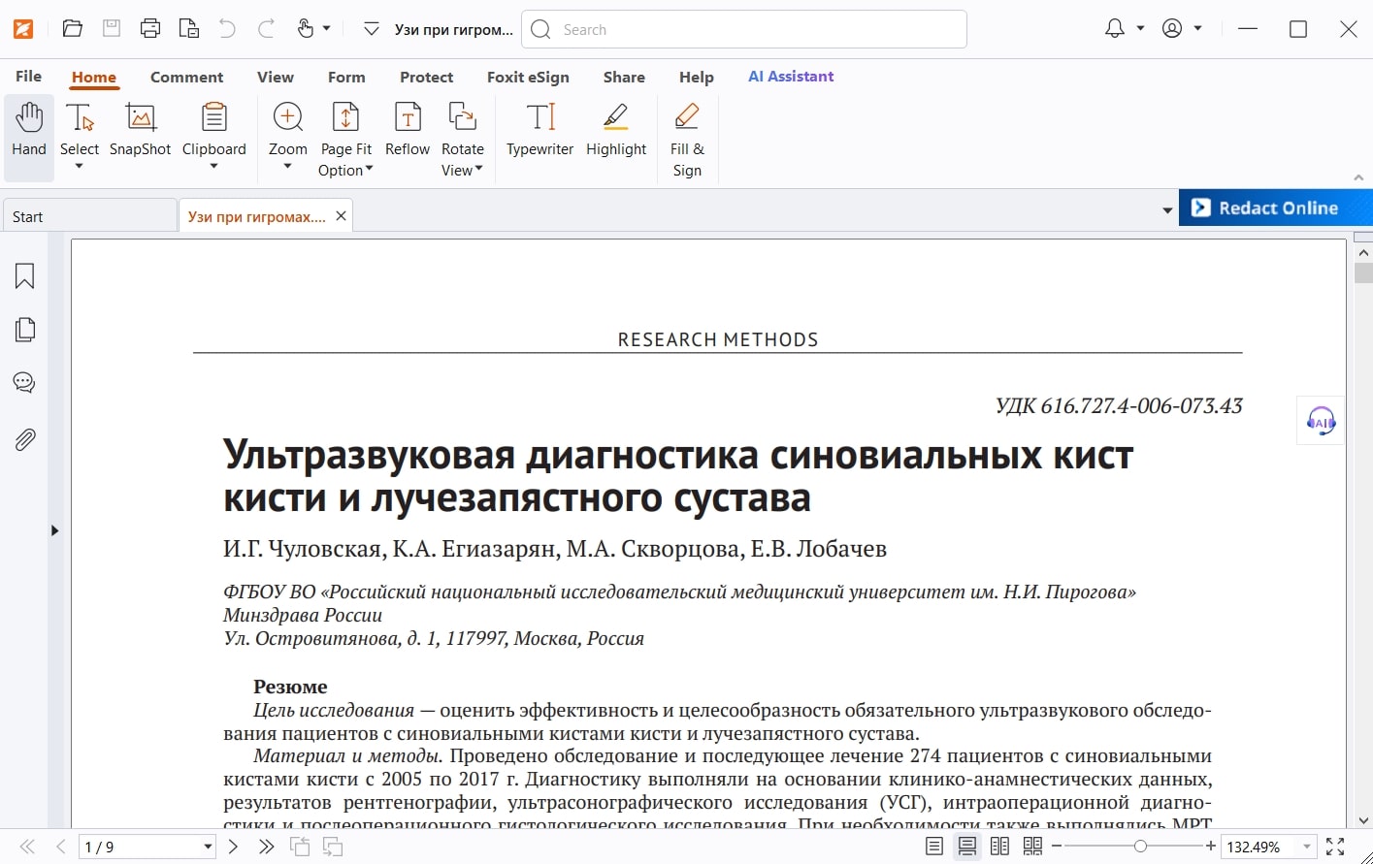The width and height of the screenshot is (1373, 864).
Task: Undo the last action
Action: point(227,28)
